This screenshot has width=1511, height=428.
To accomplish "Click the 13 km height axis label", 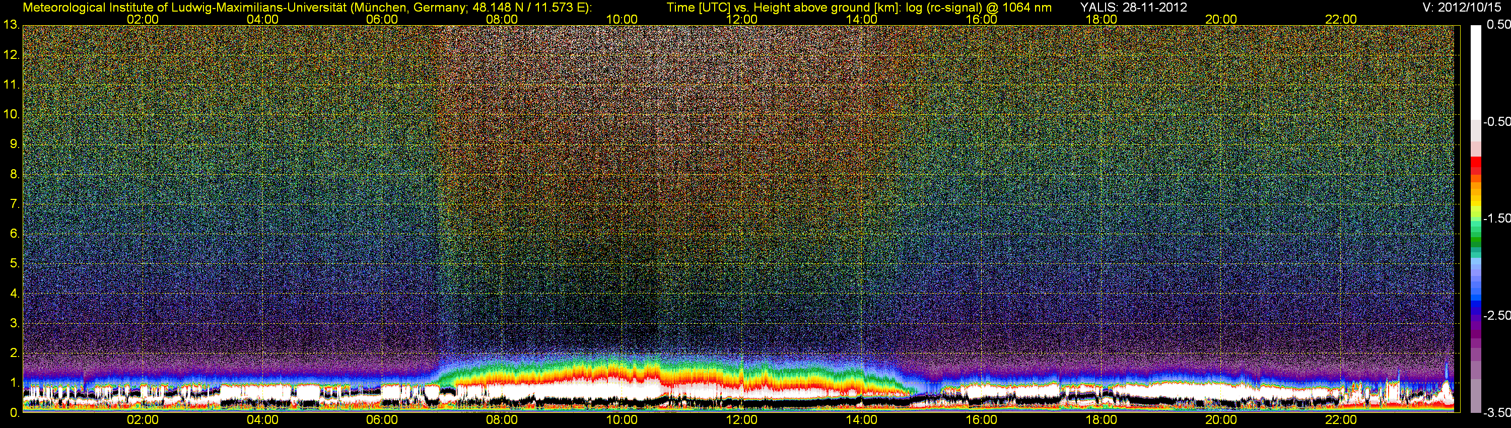I will [x=12, y=25].
